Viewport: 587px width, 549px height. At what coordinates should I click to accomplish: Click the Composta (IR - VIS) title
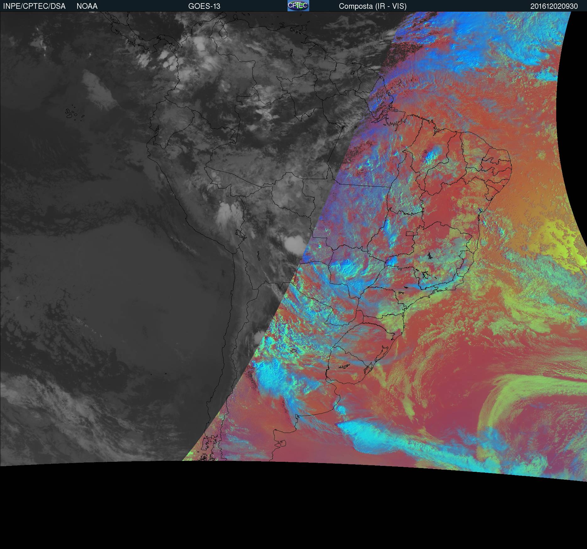coord(373,6)
